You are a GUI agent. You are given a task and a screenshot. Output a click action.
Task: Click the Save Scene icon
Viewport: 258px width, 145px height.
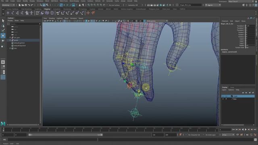26,5
